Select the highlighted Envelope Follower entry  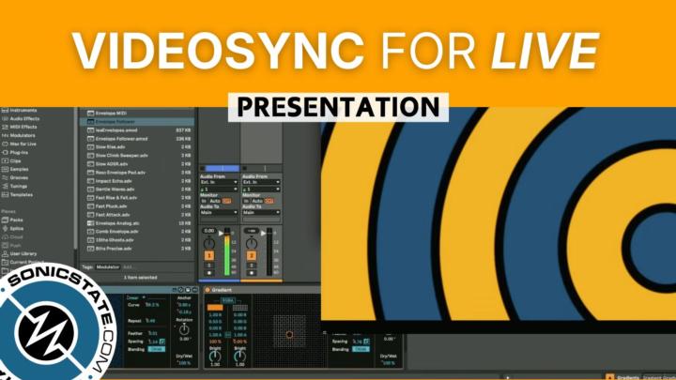click(137, 121)
